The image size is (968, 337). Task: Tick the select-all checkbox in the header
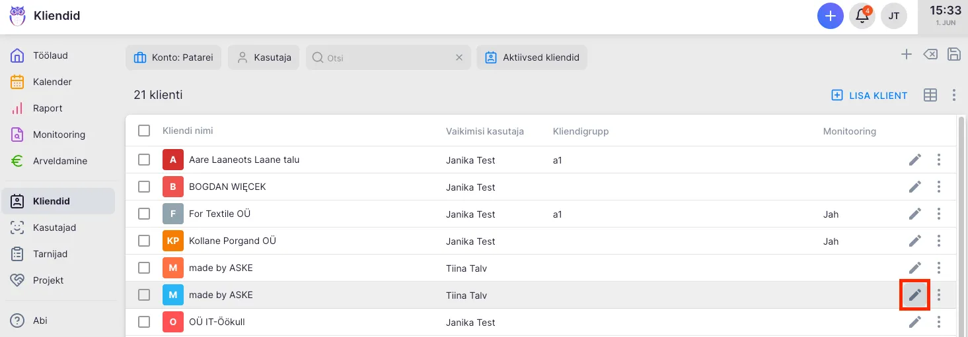(144, 131)
